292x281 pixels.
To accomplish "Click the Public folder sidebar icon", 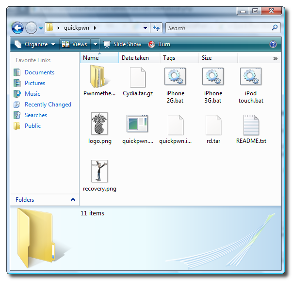I will pos(17,126).
